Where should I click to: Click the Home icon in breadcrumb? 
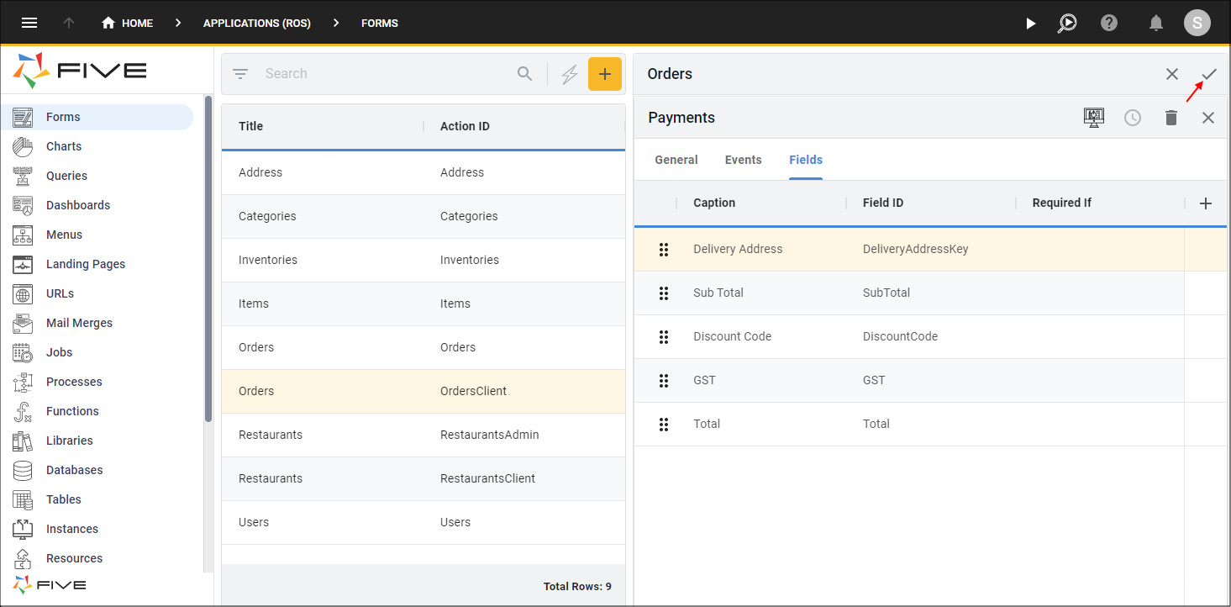108,23
